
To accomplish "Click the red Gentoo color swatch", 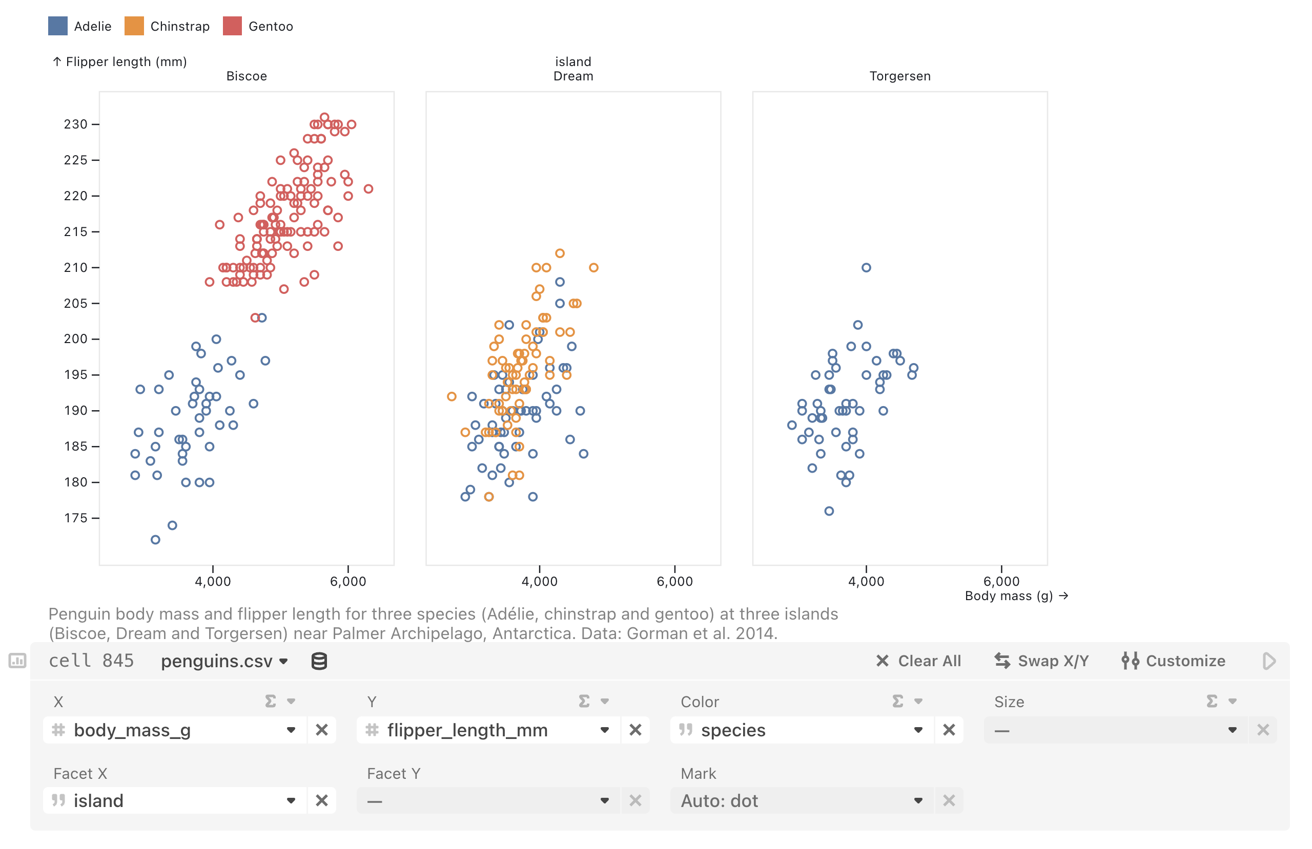I will coord(232,26).
